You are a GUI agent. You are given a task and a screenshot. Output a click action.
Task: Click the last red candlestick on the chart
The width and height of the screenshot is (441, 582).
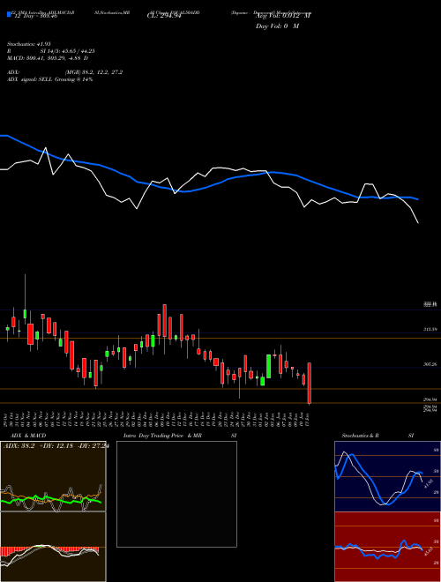click(x=310, y=383)
